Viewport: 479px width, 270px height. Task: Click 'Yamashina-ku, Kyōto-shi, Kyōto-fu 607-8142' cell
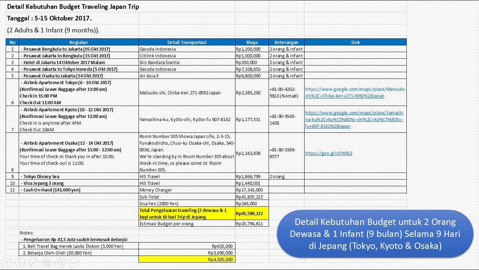tap(187, 119)
